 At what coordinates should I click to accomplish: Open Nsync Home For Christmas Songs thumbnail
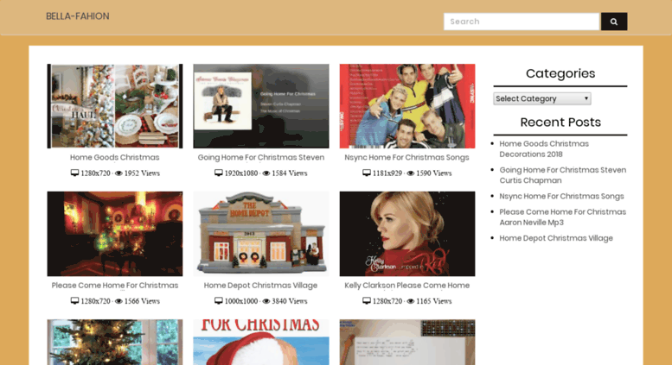[407, 106]
